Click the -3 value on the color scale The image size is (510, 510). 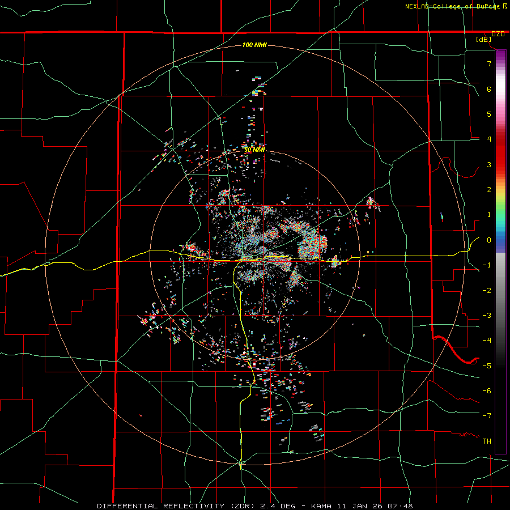487,316
